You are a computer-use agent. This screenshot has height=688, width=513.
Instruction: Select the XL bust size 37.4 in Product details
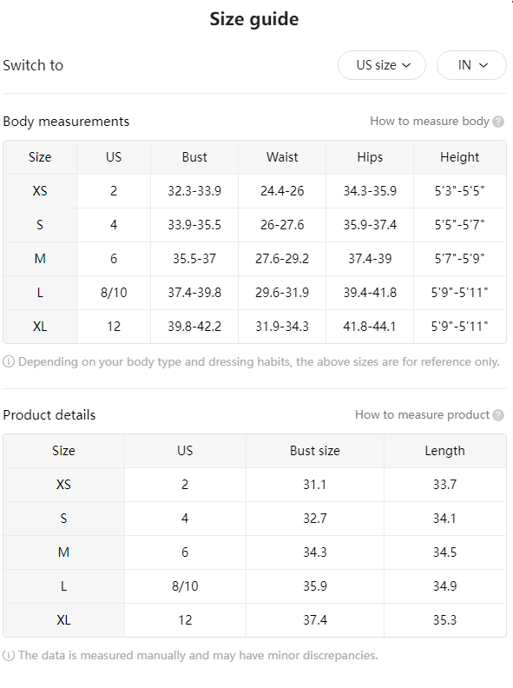pyautogui.click(x=315, y=620)
